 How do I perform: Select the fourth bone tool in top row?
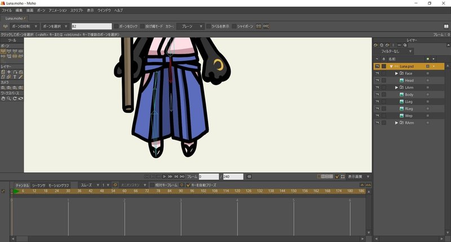point(20,51)
